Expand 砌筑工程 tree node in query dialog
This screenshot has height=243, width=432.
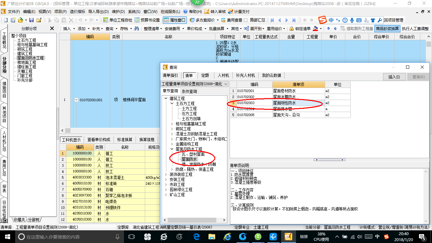172,129
